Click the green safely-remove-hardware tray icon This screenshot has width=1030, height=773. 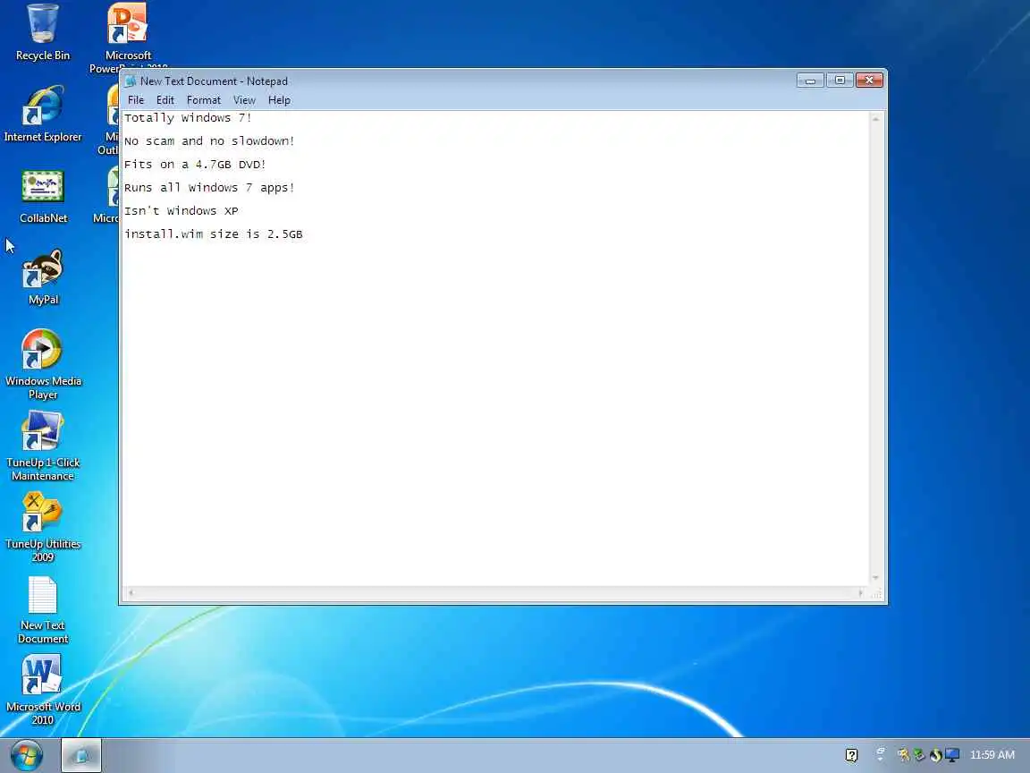tap(919, 755)
